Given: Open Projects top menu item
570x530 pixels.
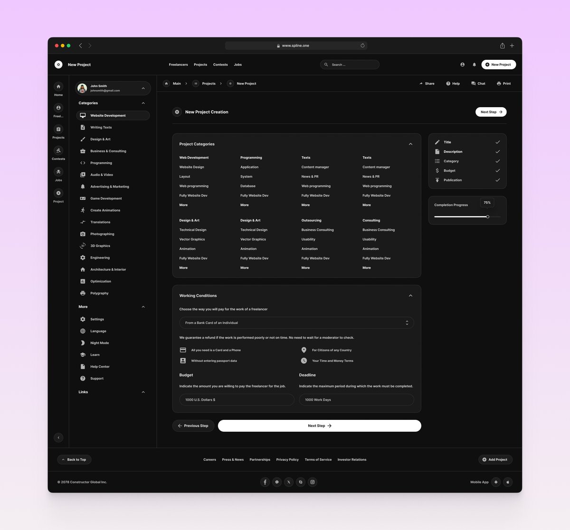Looking at the screenshot, I should tap(200, 65).
